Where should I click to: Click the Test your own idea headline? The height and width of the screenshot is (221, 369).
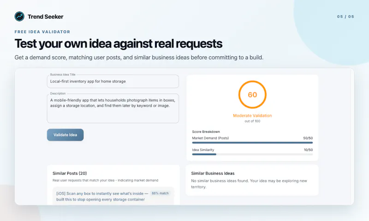click(x=119, y=43)
